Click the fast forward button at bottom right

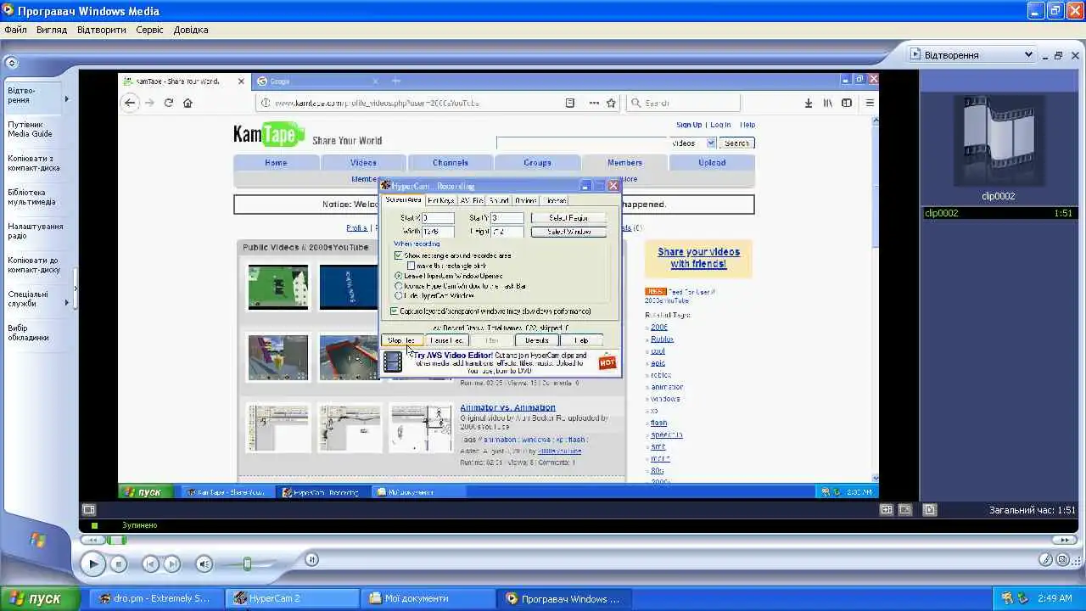point(1063,540)
